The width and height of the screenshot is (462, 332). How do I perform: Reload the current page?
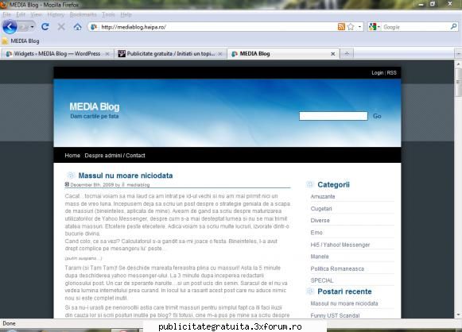(45, 27)
